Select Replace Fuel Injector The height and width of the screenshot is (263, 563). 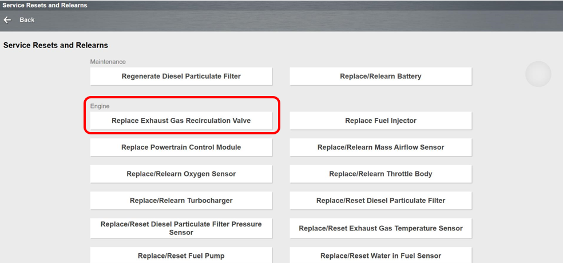pyautogui.click(x=380, y=121)
